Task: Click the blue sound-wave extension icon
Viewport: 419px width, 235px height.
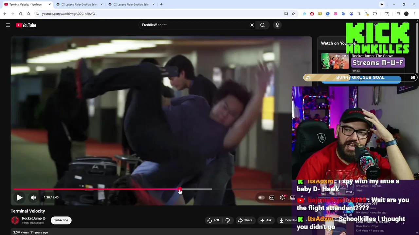Action: coord(304,14)
